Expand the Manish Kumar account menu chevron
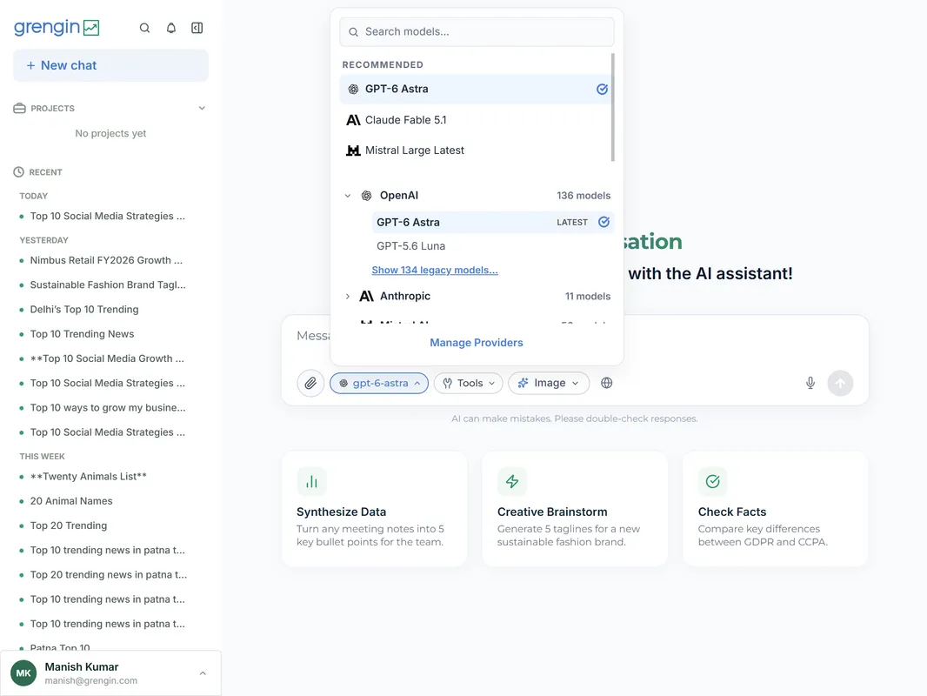Image resolution: width=927 pixels, height=696 pixels. pyautogui.click(x=203, y=673)
